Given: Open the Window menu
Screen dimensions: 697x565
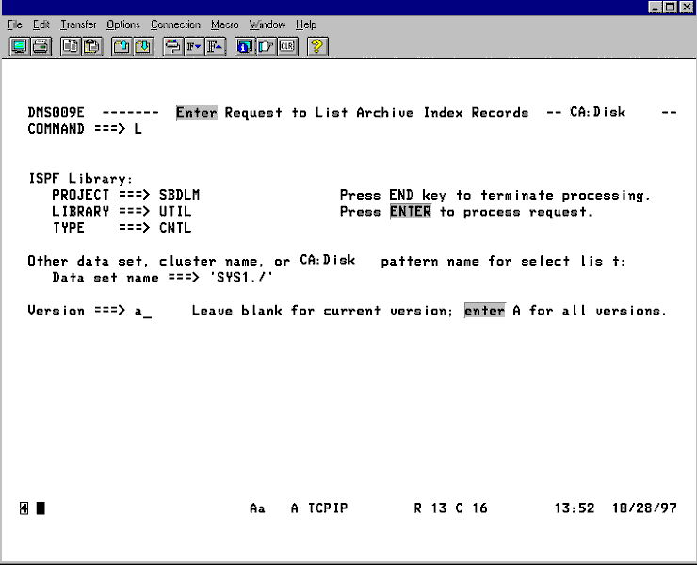Looking at the screenshot, I should pos(267,24).
